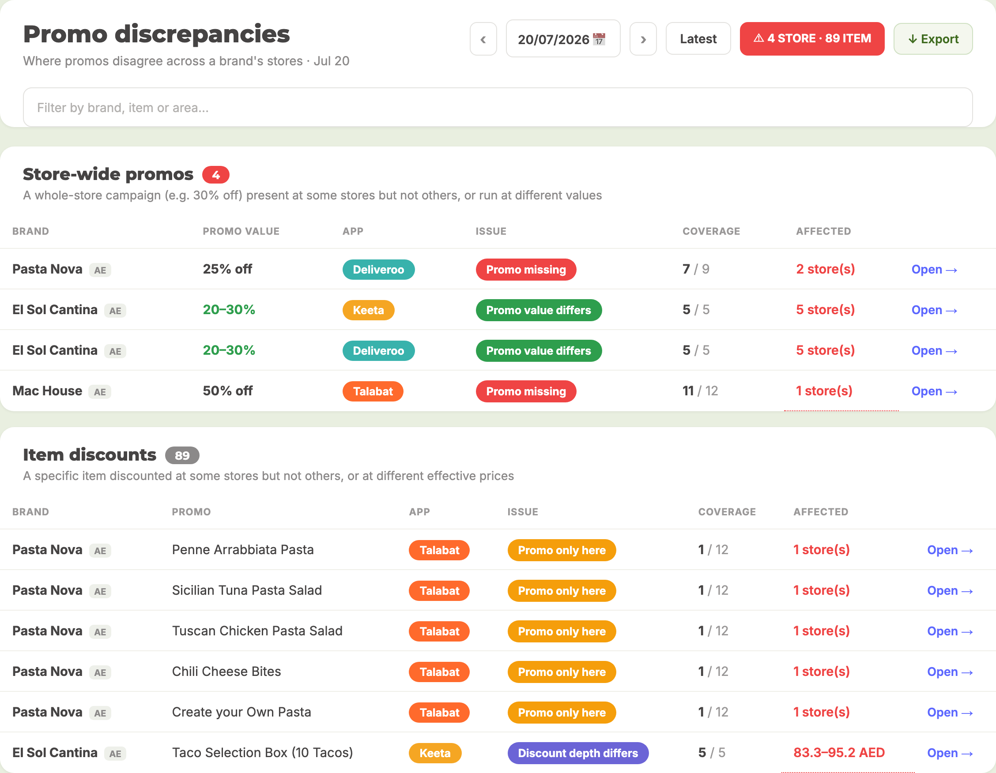Screen dimensions: 996x773
Task: Click the Deliveroo tag in the Pasta Nova row
Action: (x=378, y=270)
